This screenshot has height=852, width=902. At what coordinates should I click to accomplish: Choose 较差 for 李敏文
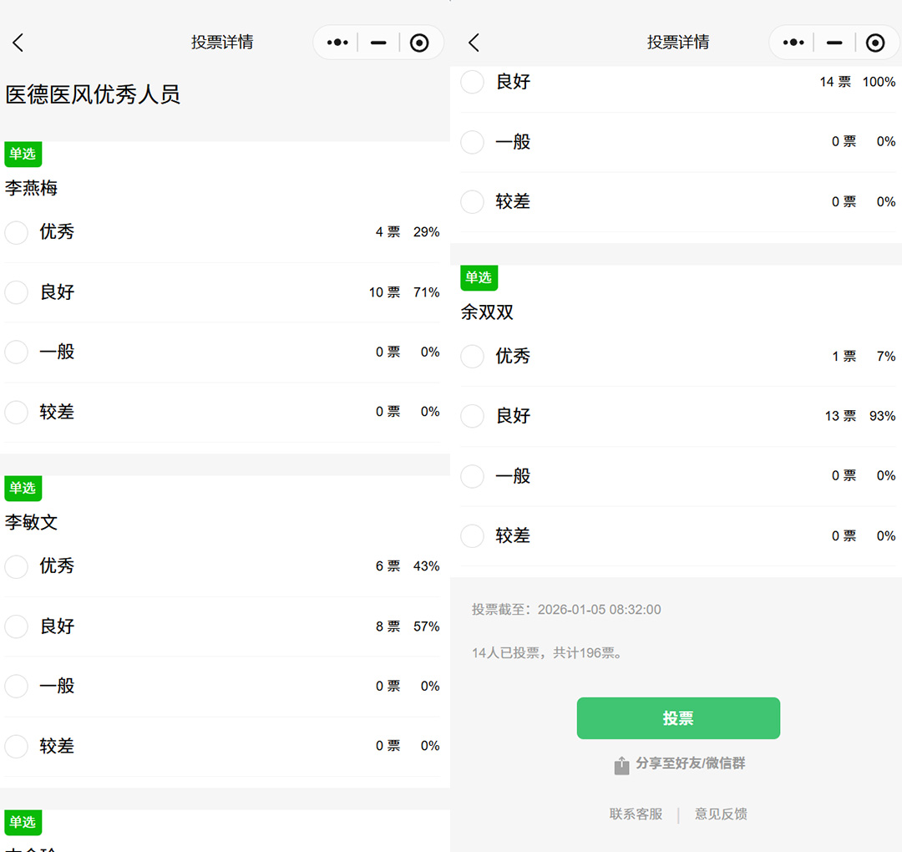point(17,746)
